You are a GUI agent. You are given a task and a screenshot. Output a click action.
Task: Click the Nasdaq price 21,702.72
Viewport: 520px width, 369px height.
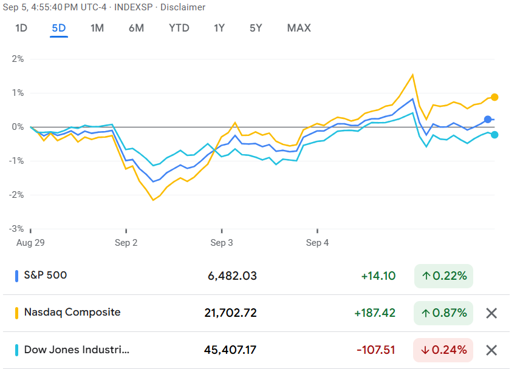230,313
